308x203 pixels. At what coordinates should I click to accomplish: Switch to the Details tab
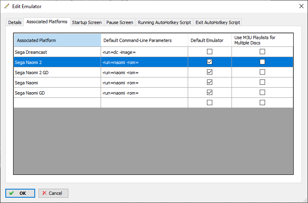tap(15, 22)
